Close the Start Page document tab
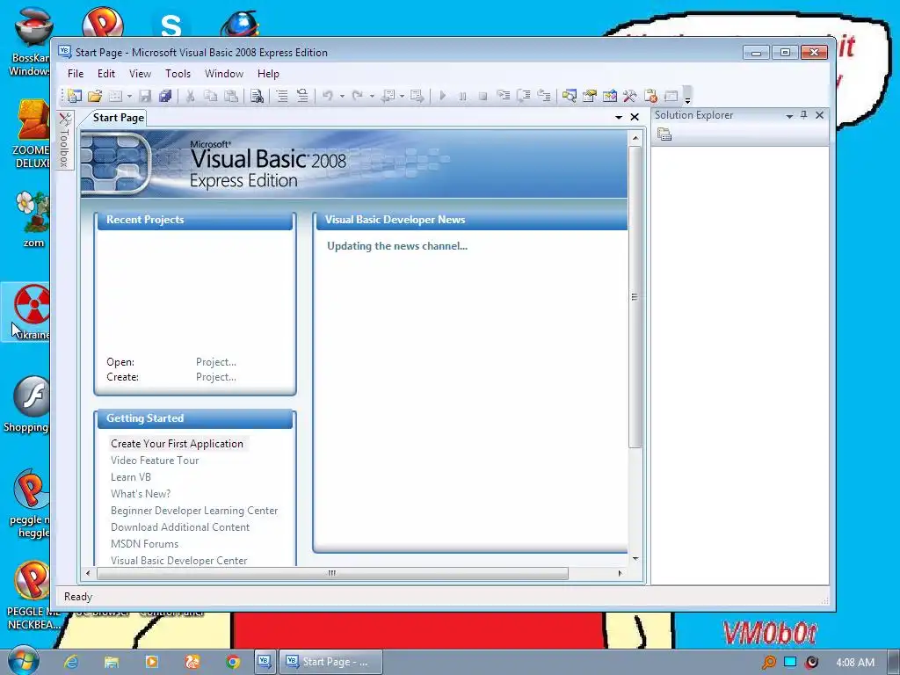This screenshot has width=900, height=675. tap(635, 117)
